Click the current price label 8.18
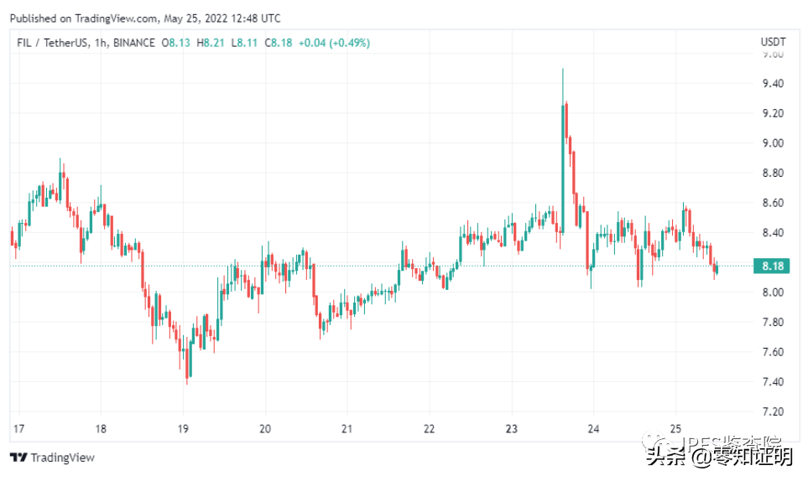Viewport: 808px width, 481px height. point(771,266)
